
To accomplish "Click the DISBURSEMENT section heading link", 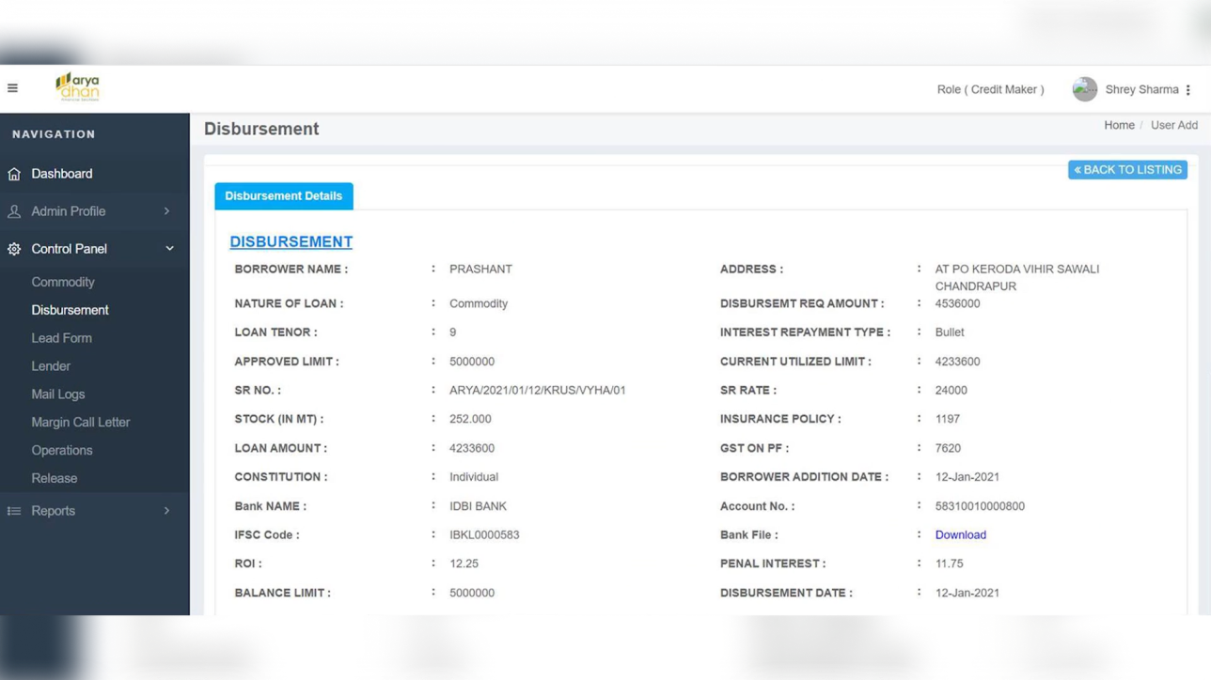I will click(x=291, y=241).
